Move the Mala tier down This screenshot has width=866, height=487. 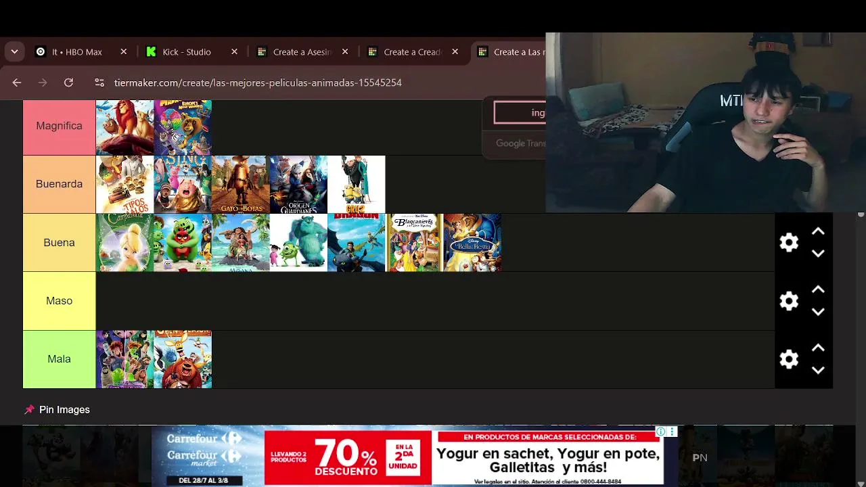[x=818, y=370]
